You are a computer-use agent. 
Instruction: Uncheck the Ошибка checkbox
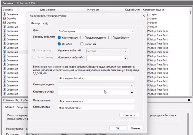coord(59,44)
